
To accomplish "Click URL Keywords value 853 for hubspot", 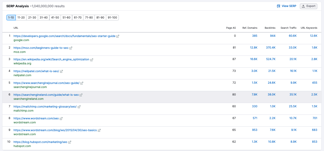I will (315, 142).
